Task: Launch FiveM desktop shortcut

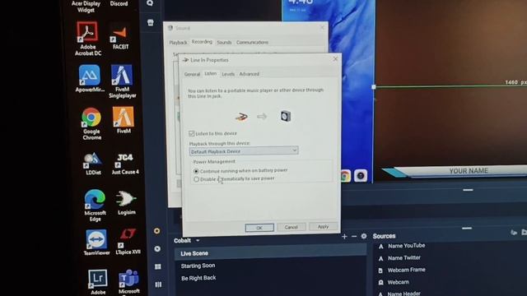Action: coord(124,120)
